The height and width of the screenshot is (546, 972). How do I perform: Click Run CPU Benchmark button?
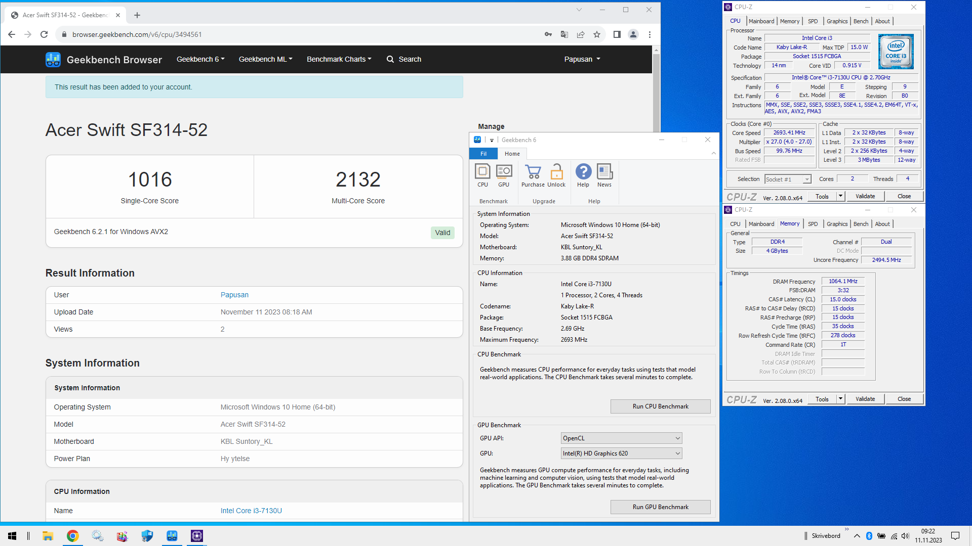(660, 406)
